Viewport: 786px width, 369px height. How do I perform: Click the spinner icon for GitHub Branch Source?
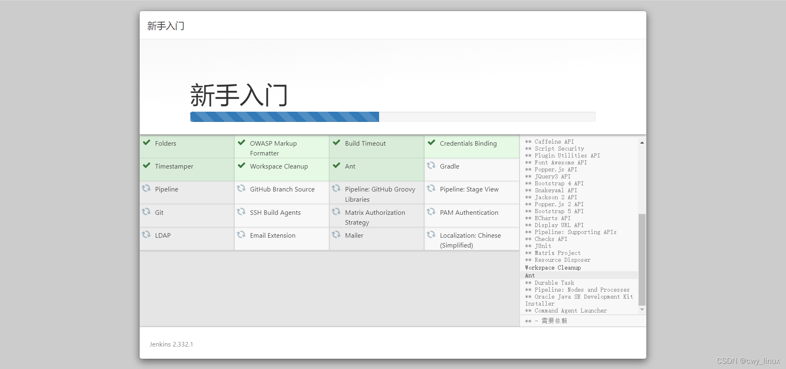[x=241, y=188]
